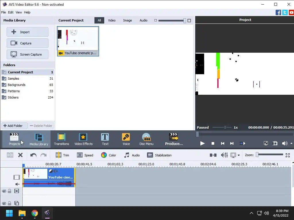
Task: Open the Text tool
Action: (x=105, y=139)
